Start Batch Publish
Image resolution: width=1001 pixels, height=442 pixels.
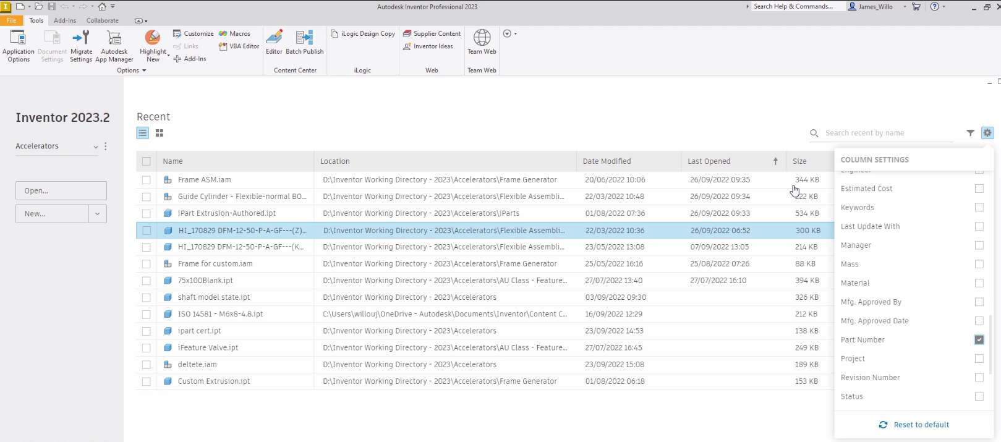(304, 42)
